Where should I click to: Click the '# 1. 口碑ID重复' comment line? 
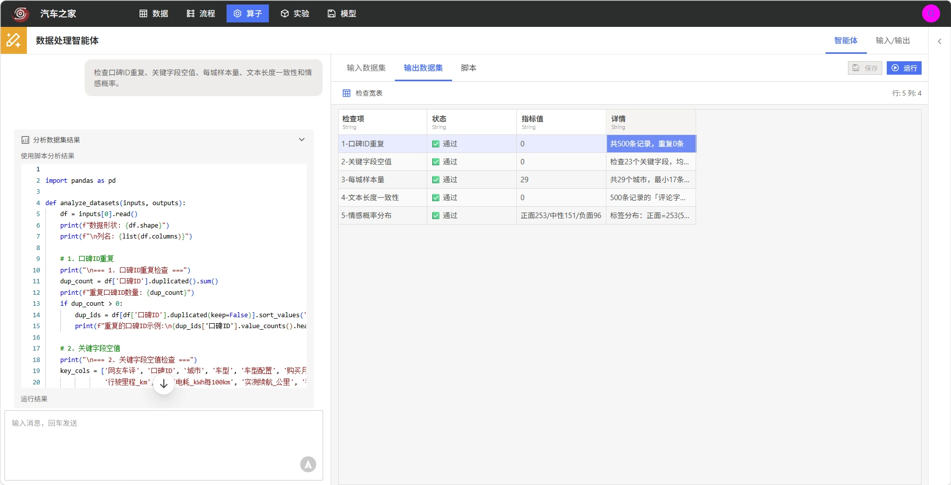[87, 259]
